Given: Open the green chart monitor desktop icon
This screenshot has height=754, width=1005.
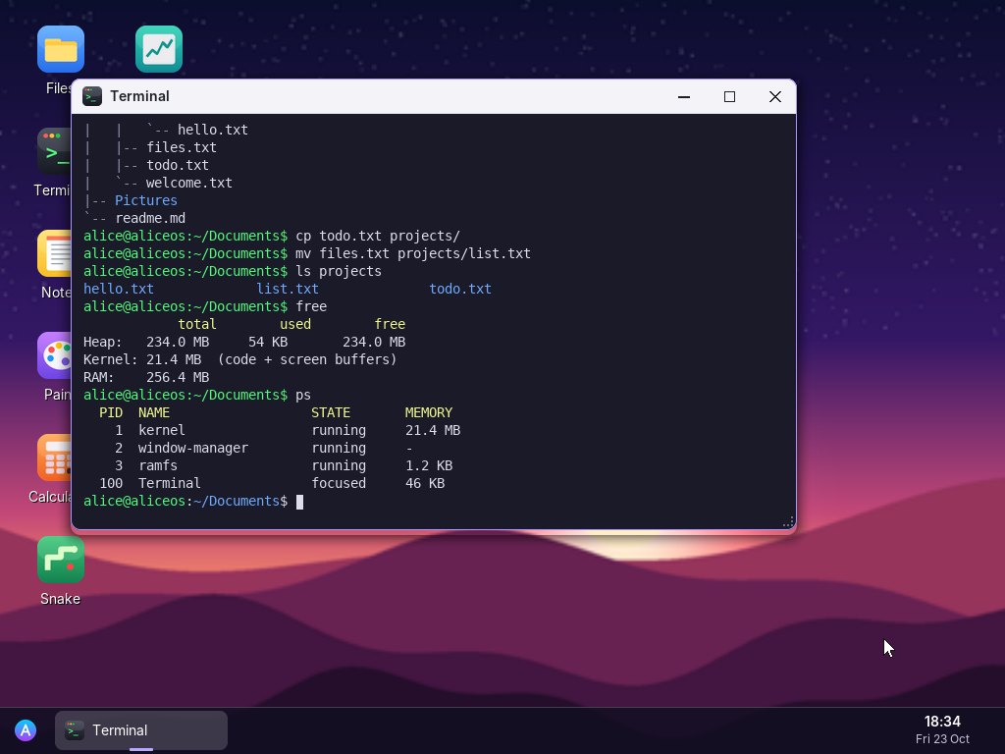Looking at the screenshot, I should [x=159, y=49].
